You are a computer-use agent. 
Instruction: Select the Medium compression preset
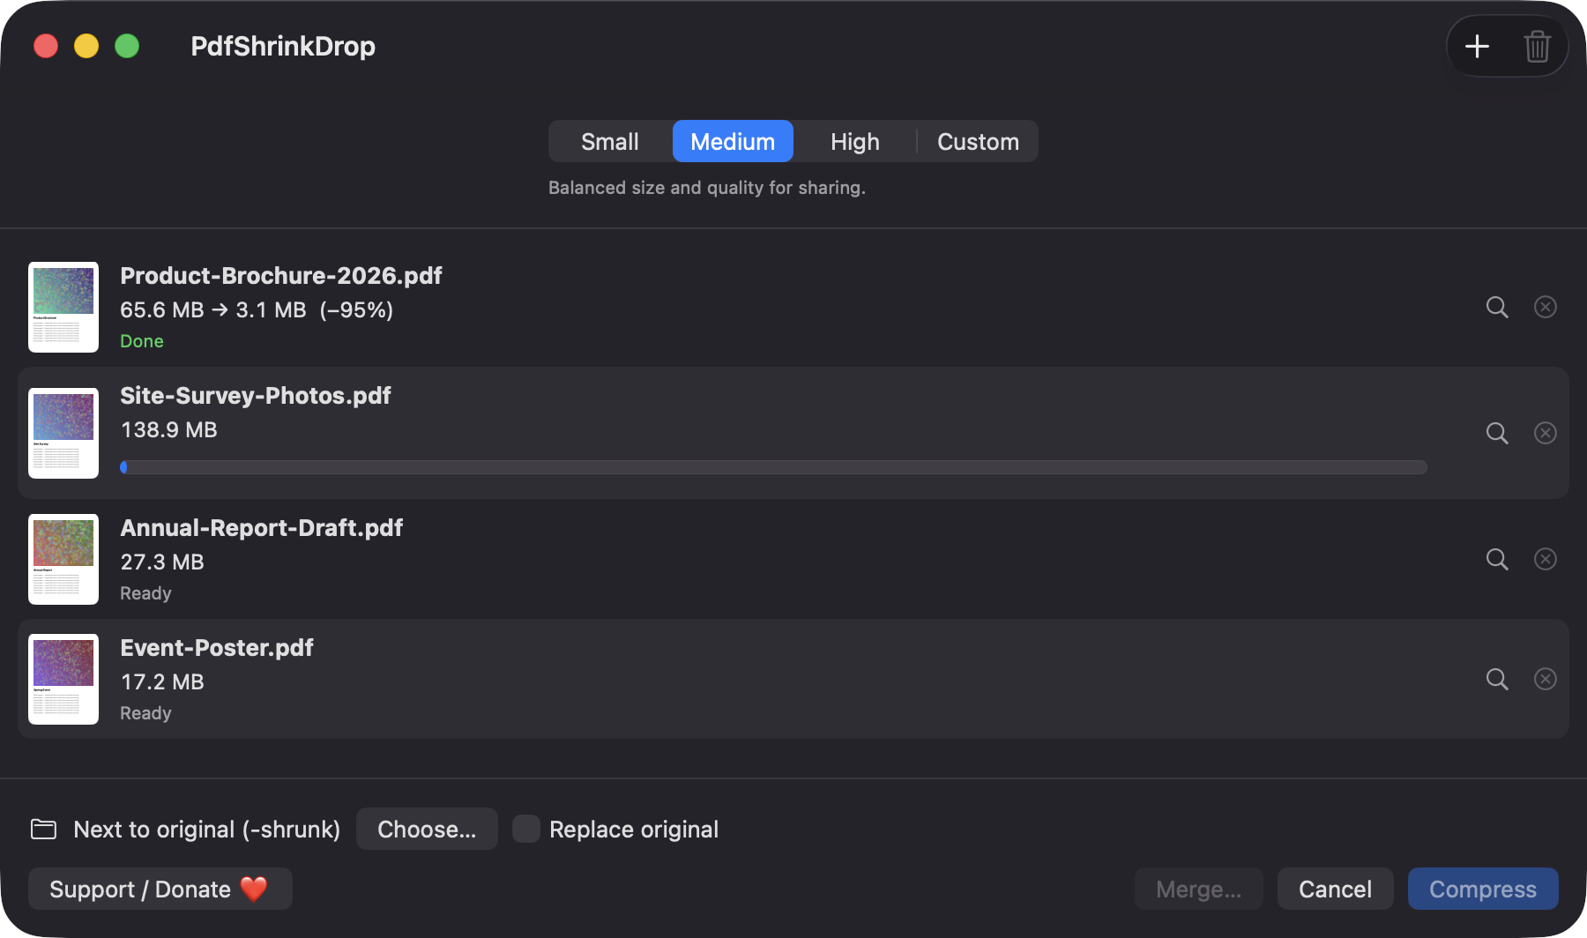click(733, 141)
